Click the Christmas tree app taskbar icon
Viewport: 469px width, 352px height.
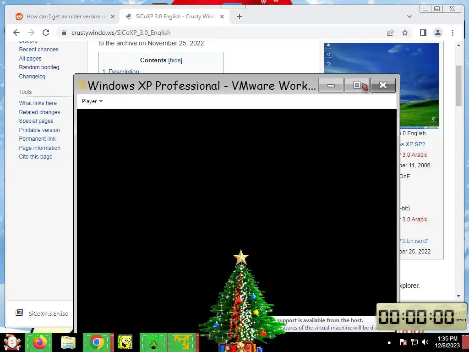[x=153, y=342]
